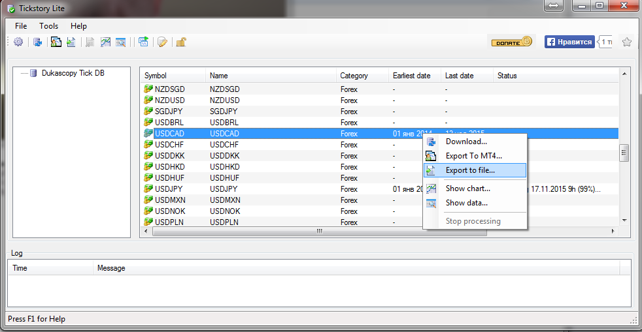Choose Show data... from context menu
The image size is (642, 332).
(475, 203)
